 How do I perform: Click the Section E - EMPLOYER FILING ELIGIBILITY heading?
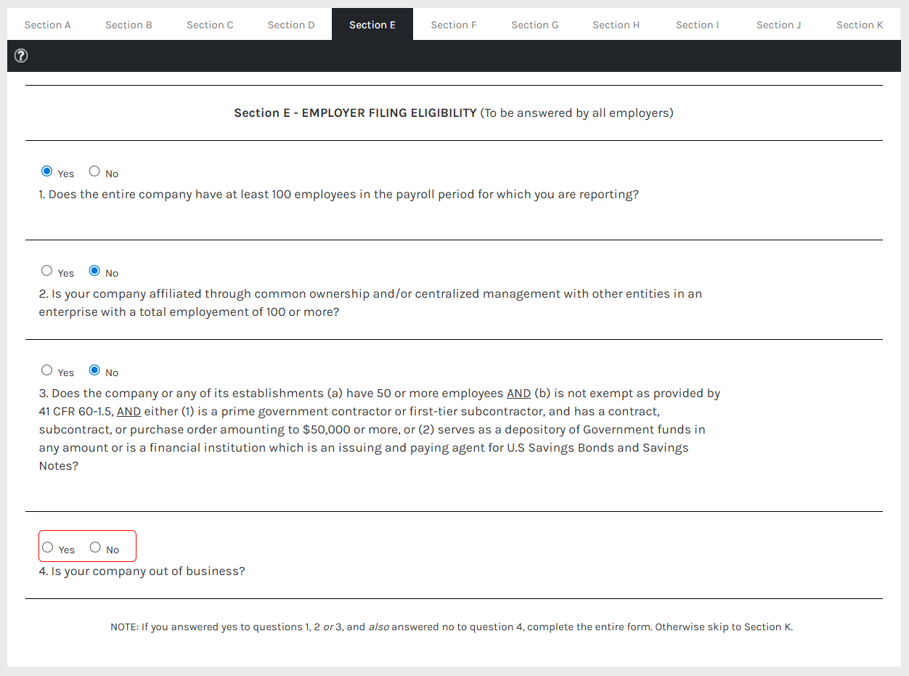pyautogui.click(x=454, y=113)
